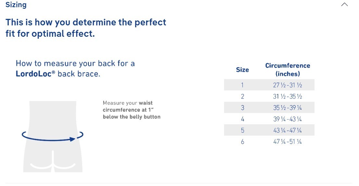
Task: Click the Size column header
Action: pyautogui.click(x=242, y=70)
